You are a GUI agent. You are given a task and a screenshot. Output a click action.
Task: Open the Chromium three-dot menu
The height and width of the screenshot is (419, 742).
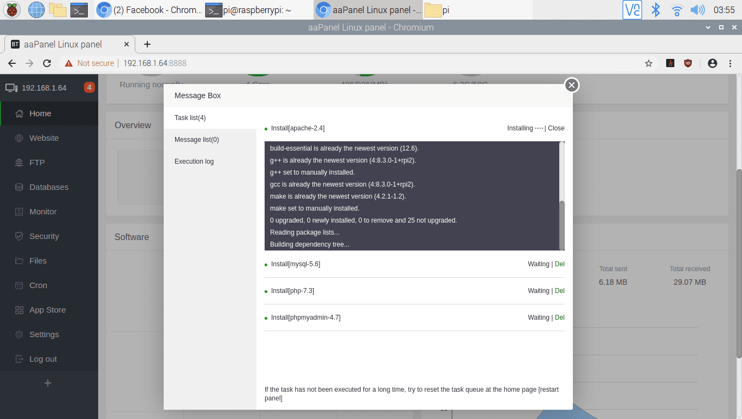(x=731, y=63)
